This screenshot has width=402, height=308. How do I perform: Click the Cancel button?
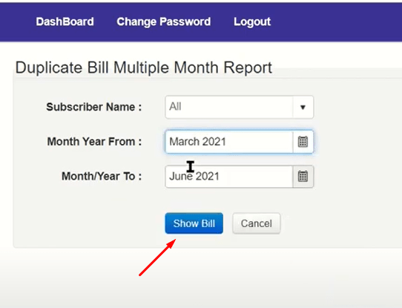coord(257,223)
